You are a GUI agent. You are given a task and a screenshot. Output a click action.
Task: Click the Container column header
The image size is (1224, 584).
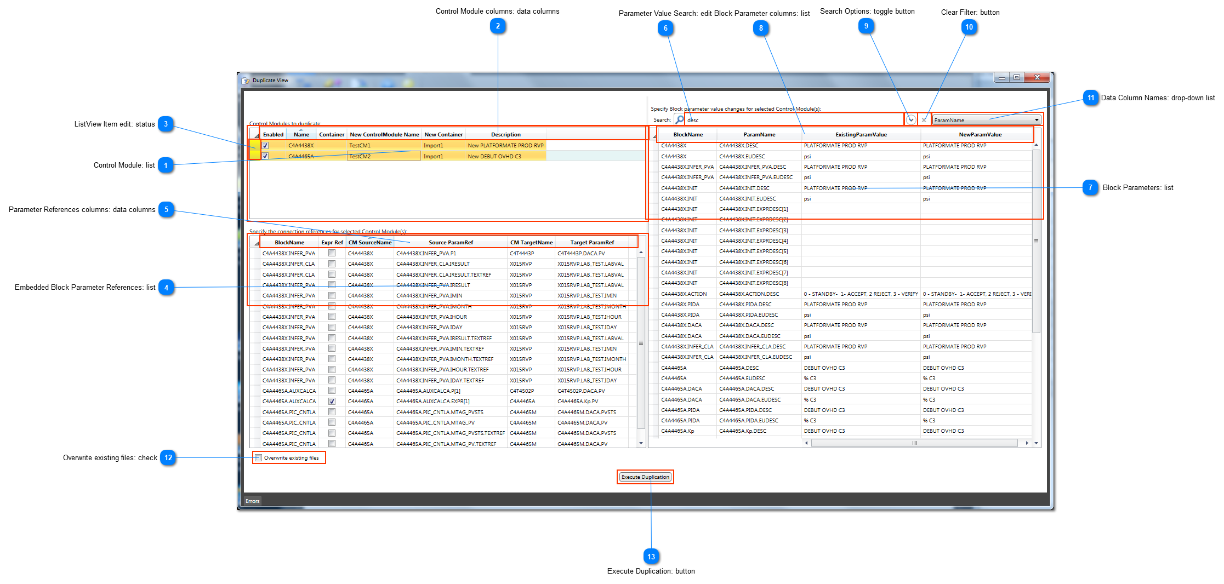332,135
